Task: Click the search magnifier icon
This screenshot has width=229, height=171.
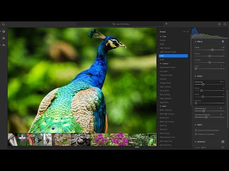Action: pos(114,24)
